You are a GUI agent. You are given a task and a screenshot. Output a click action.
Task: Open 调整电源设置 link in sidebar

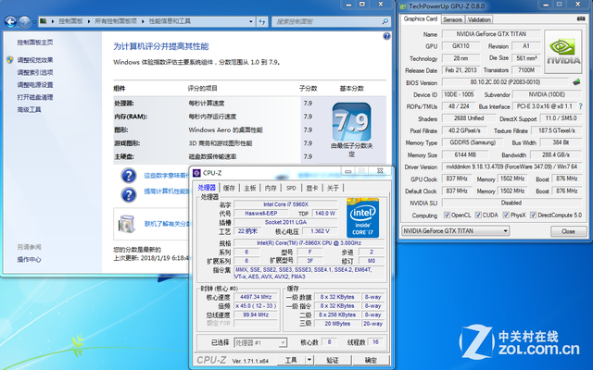(35, 85)
